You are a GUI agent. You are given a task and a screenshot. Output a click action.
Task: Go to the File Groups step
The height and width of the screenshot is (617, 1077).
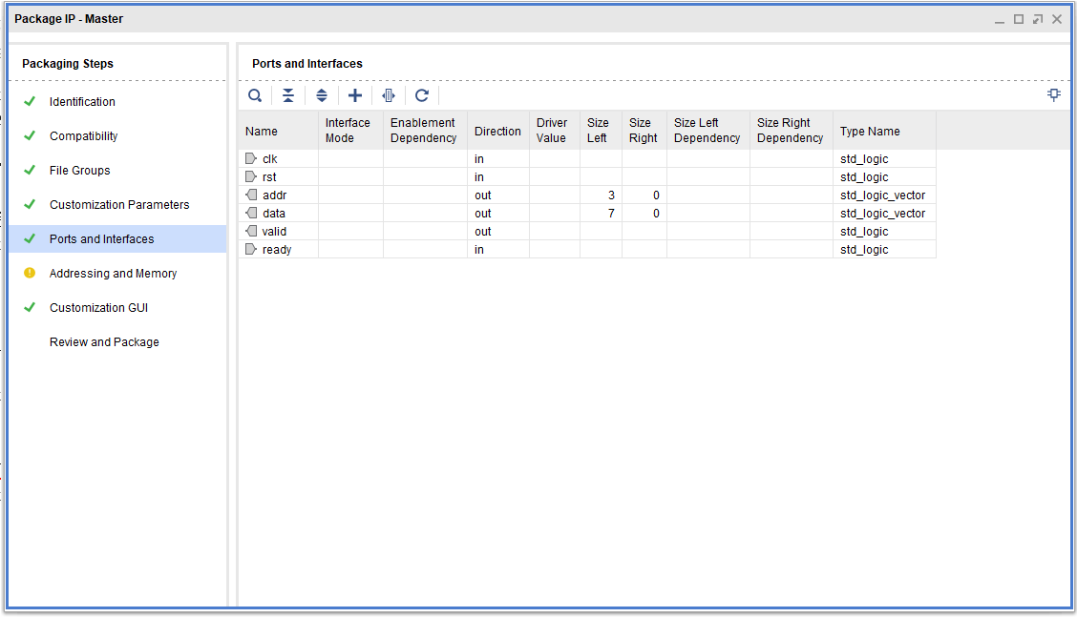[x=79, y=170]
